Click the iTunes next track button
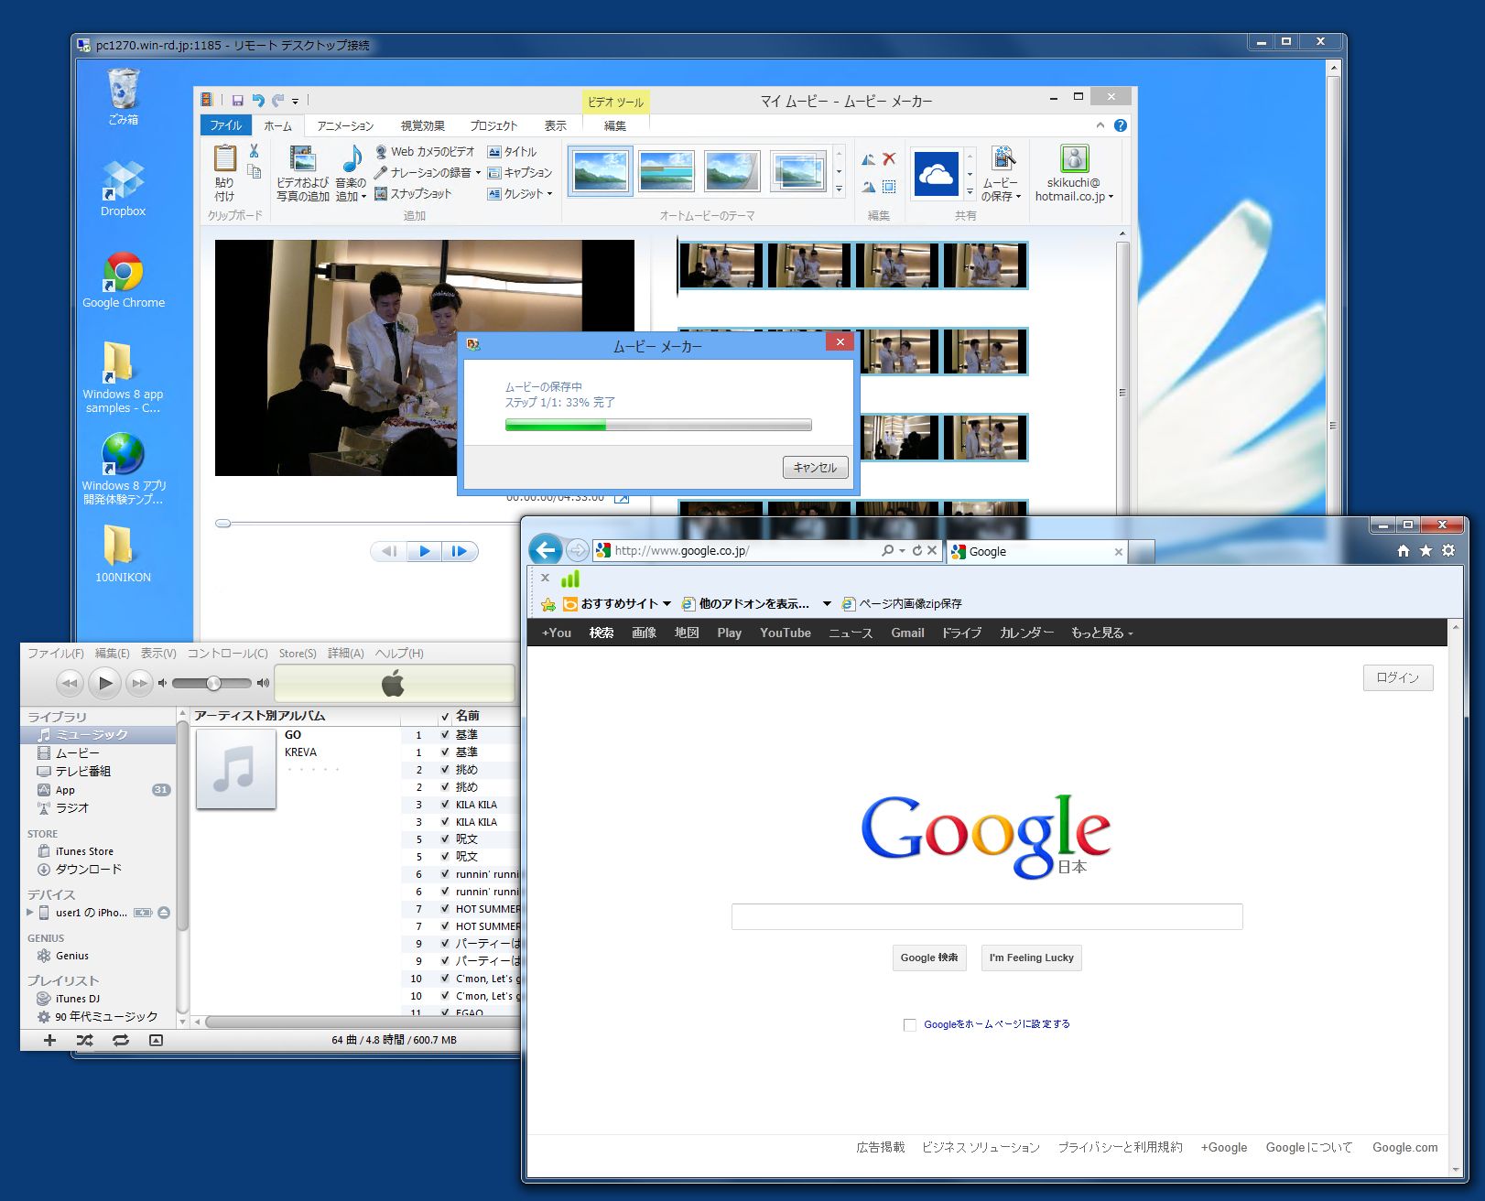Image resolution: width=1485 pixels, height=1201 pixels. click(139, 683)
